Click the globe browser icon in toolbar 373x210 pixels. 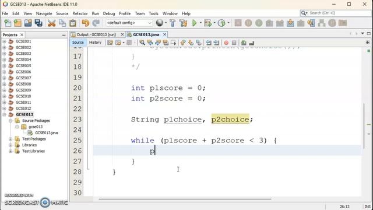point(160,23)
